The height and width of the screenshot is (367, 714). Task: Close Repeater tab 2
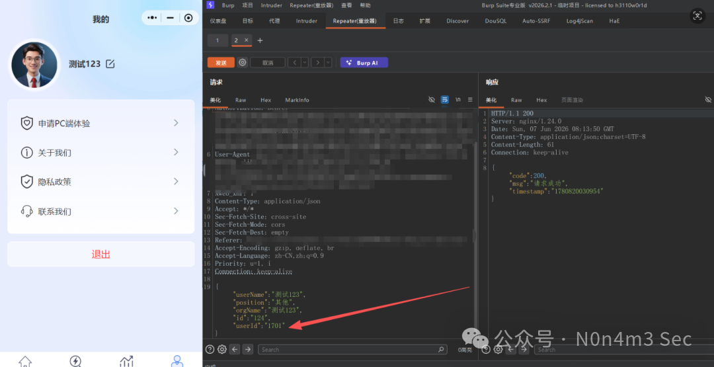click(247, 40)
